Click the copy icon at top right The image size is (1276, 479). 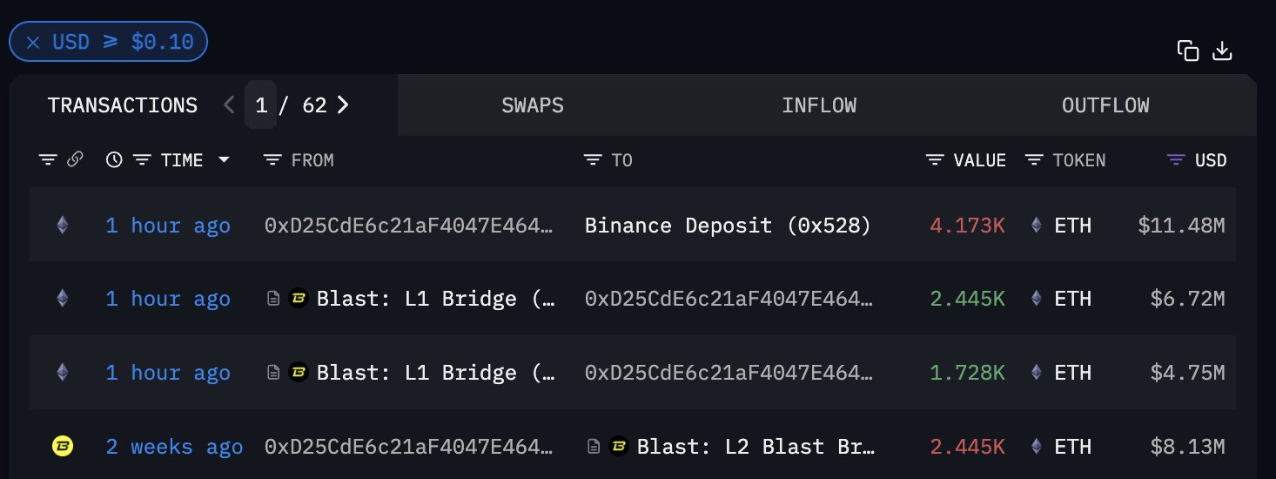click(x=1188, y=51)
